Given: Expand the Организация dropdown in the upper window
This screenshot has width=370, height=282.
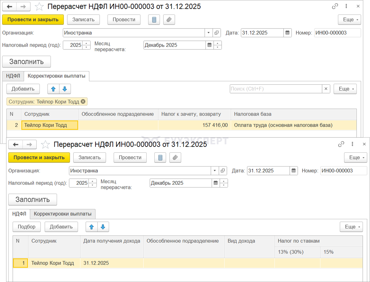Looking at the screenshot, I should (208, 33).
